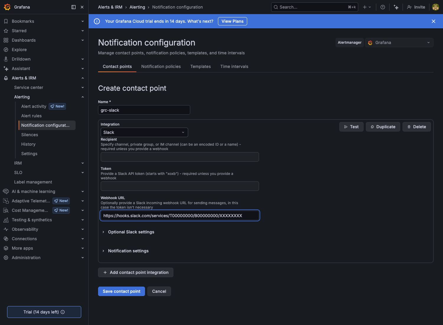Click Adaptive Telemetry icon
Screen dimensions: 443x325
point(6,201)
